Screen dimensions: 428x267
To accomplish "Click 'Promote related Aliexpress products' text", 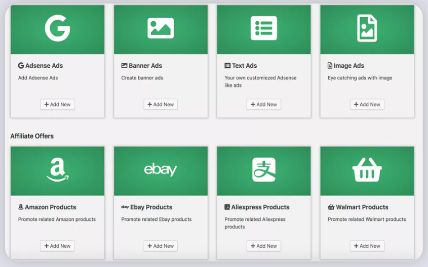I will tap(255, 223).
